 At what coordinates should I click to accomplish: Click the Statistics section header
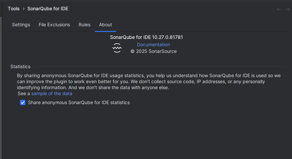pyautogui.click(x=20, y=67)
